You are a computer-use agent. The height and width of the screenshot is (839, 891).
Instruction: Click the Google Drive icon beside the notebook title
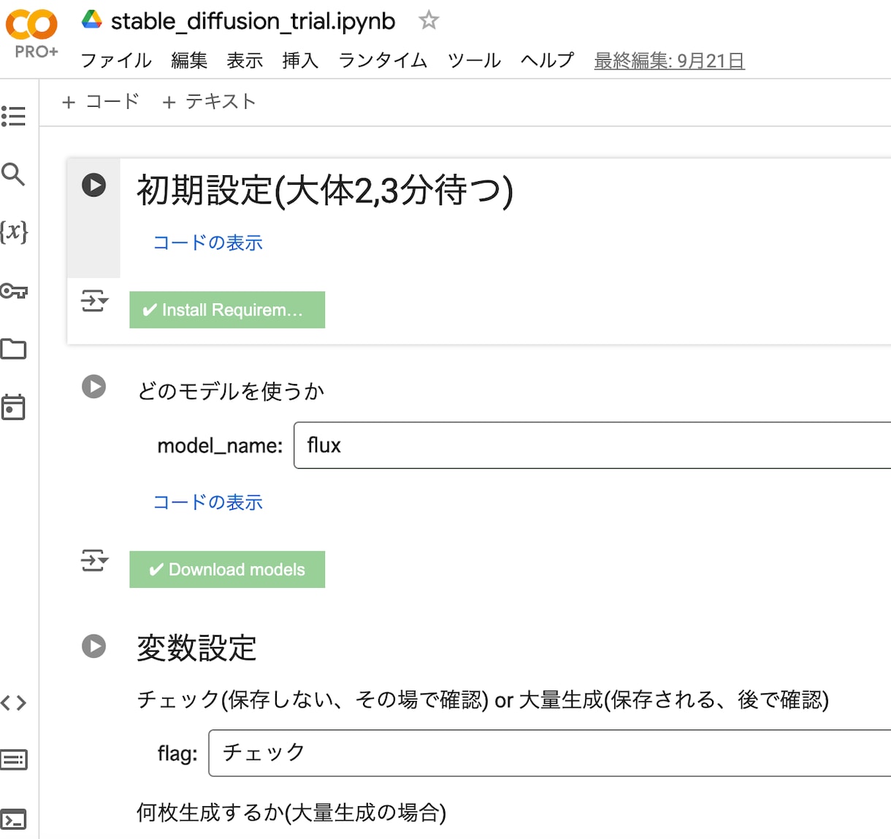click(x=91, y=20)
